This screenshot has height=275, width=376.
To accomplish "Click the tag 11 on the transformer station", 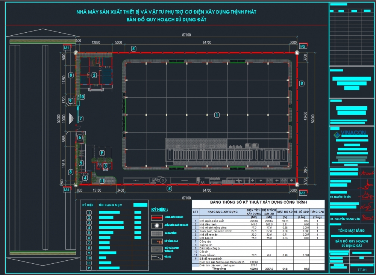I will (x=102, y=181).
